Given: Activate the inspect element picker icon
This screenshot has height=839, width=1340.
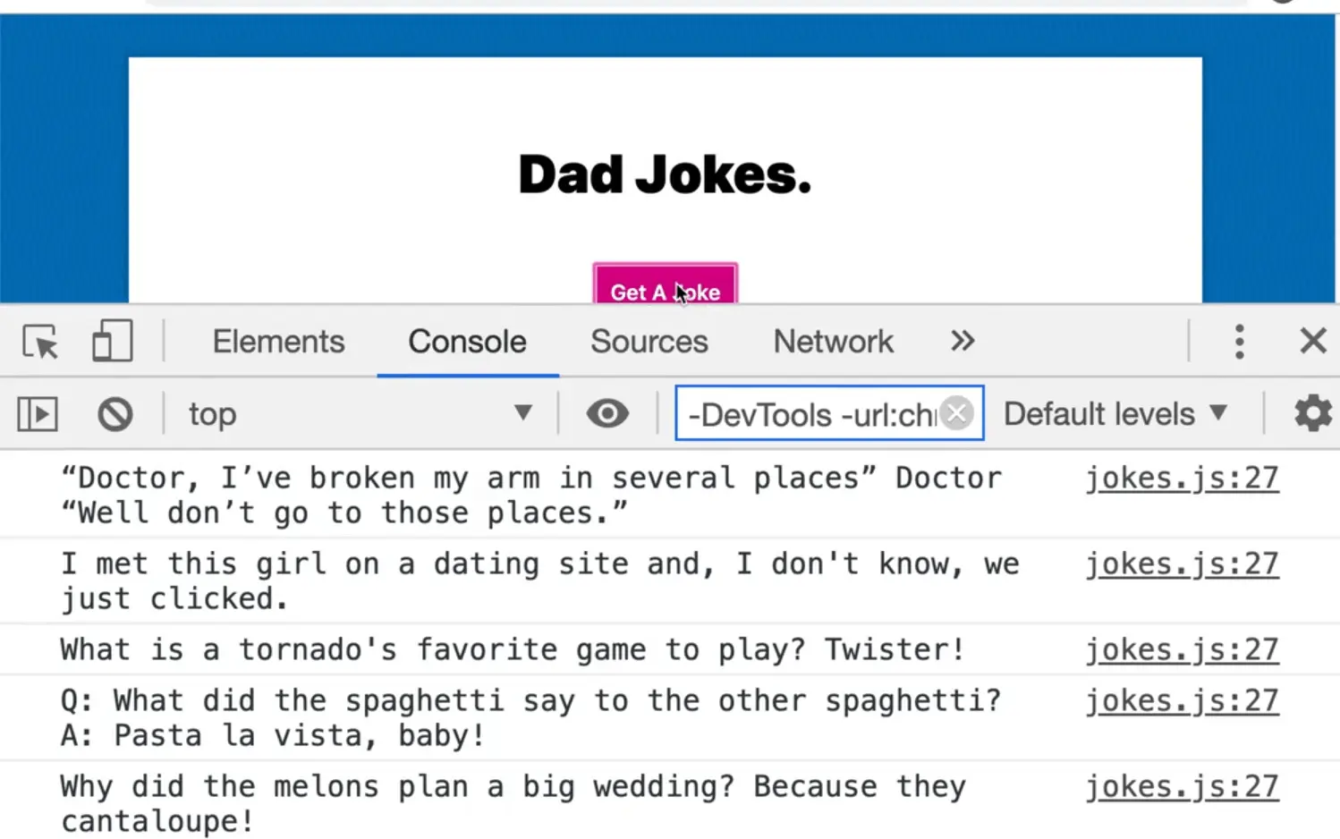Looking at the screenshot, I should tap(40, 342).
